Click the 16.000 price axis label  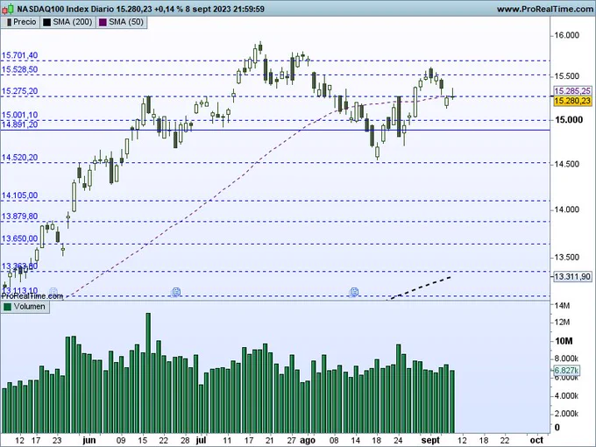tap(567, 35)
